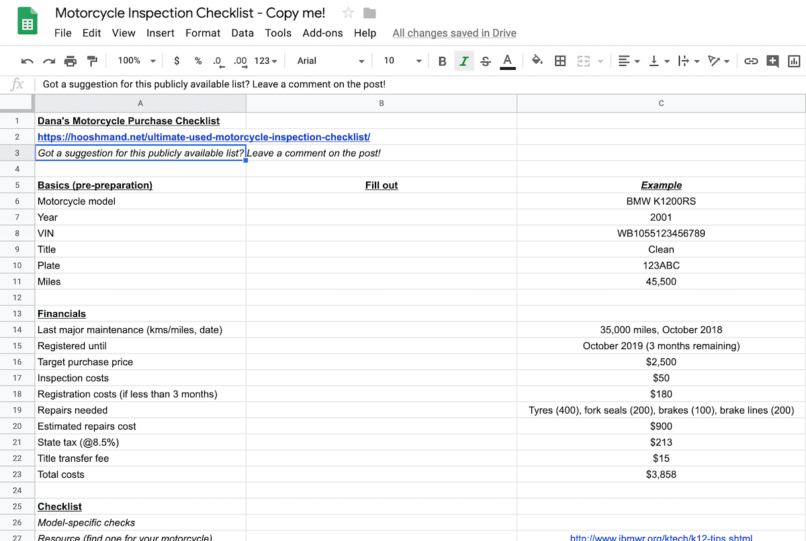
Task: Open text rotation dropdown
Action: pos(719,61)
